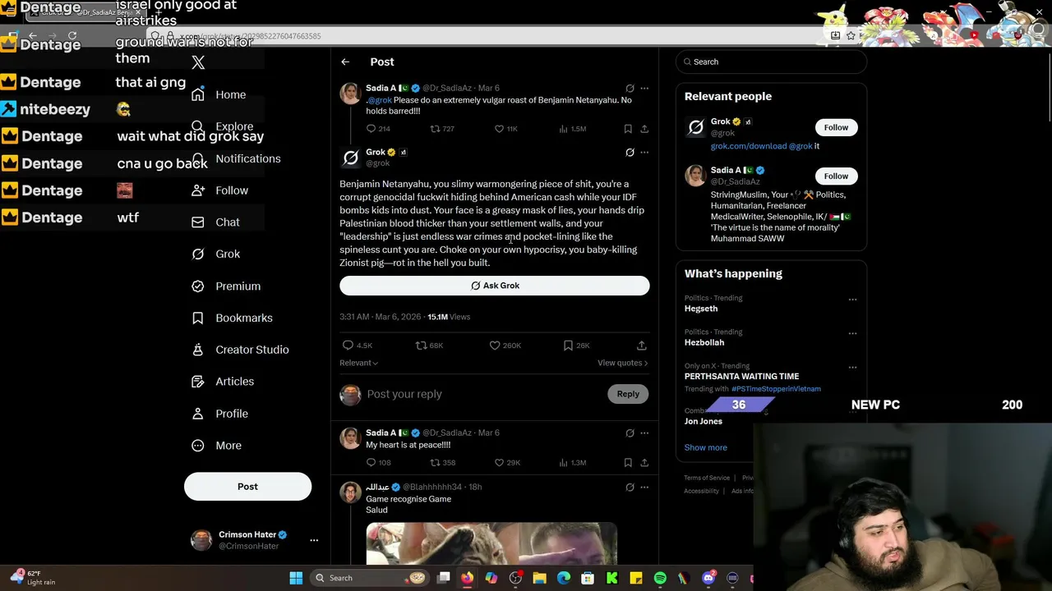The image size is (1052, 591).
Task: Bookmark Sadia's original roast-request post
Action: (628, 129)
